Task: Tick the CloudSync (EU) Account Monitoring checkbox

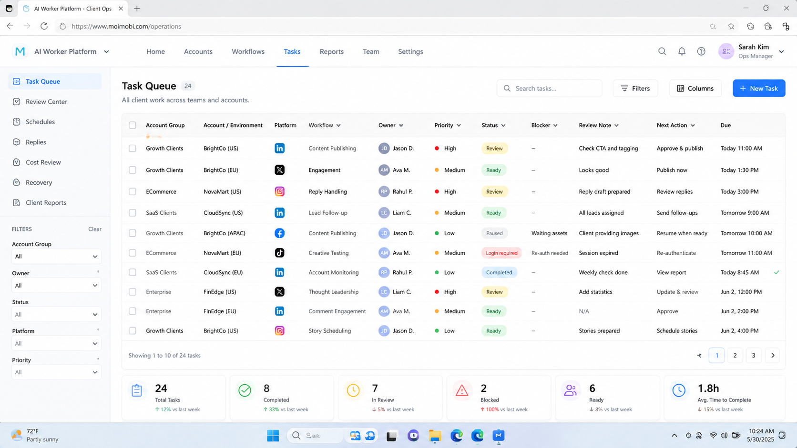Action: pyautogui.click(x=133, y=272)
